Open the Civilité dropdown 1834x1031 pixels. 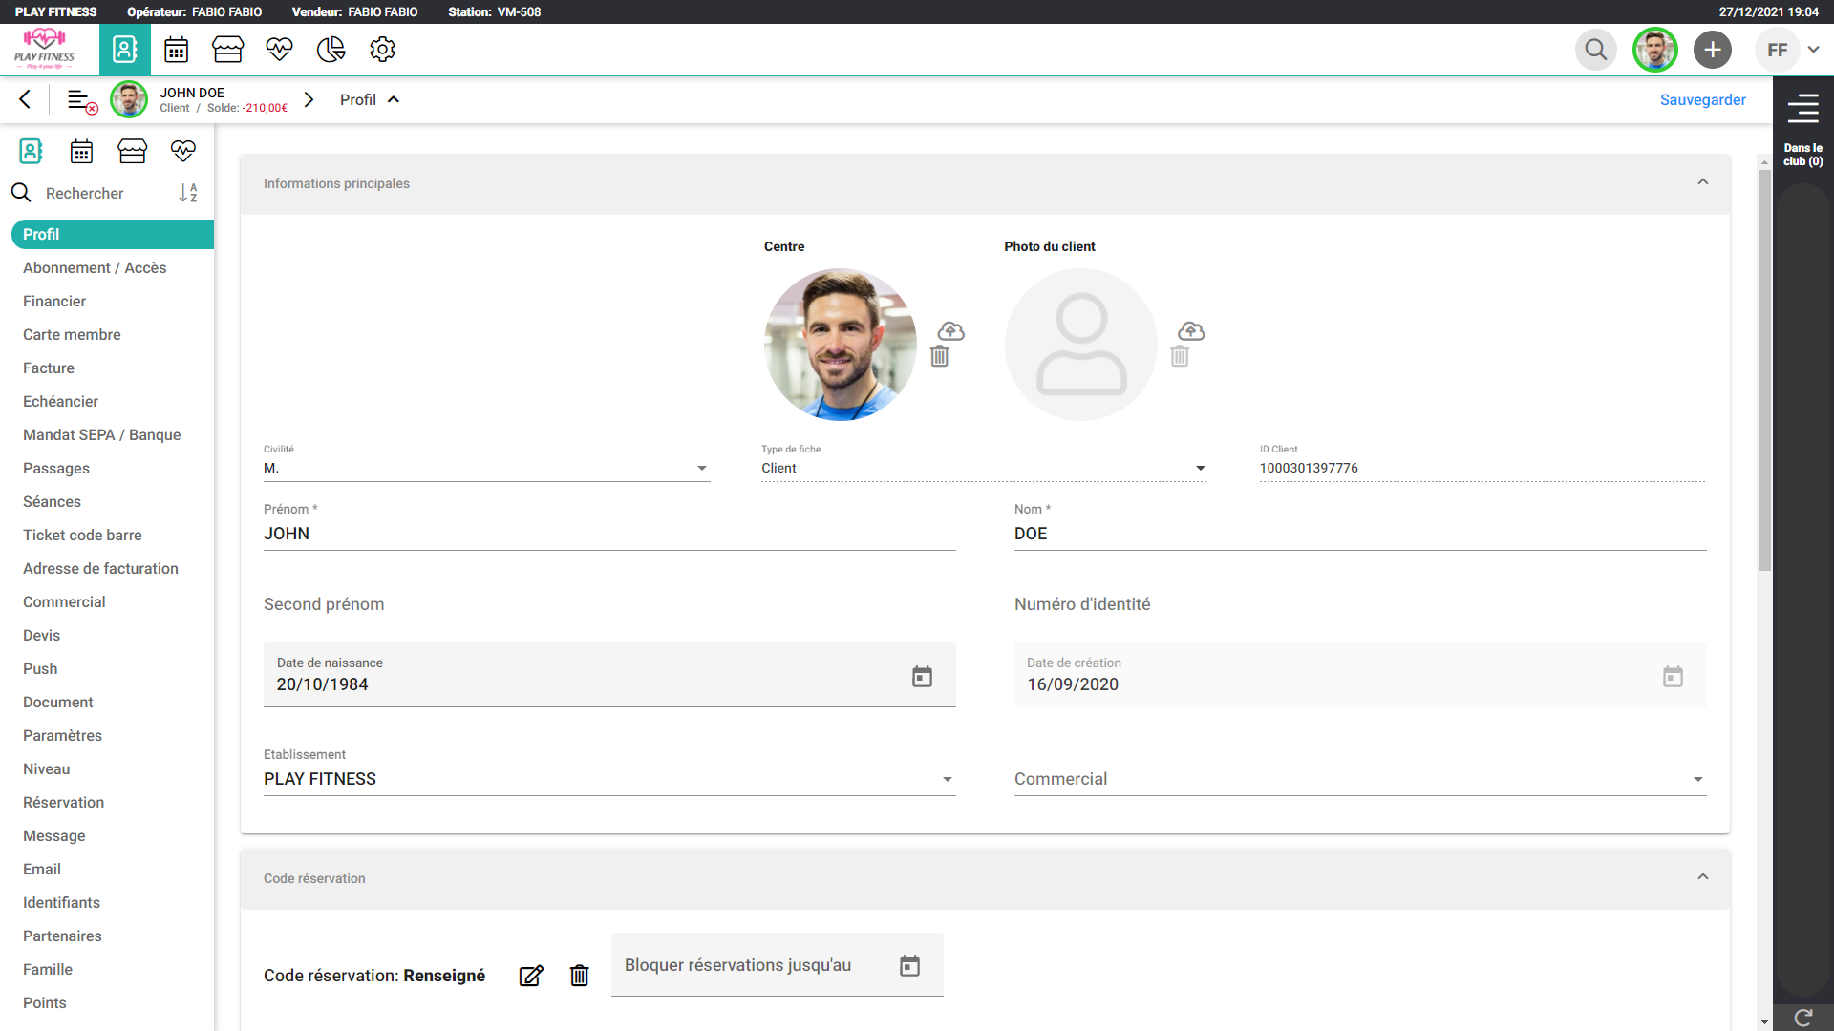click(701, 469)
